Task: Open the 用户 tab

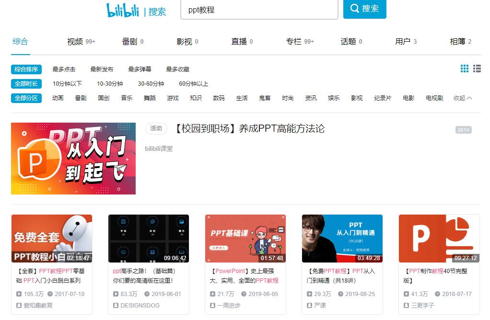Action: pyautogui.click(x=403, y=42)
